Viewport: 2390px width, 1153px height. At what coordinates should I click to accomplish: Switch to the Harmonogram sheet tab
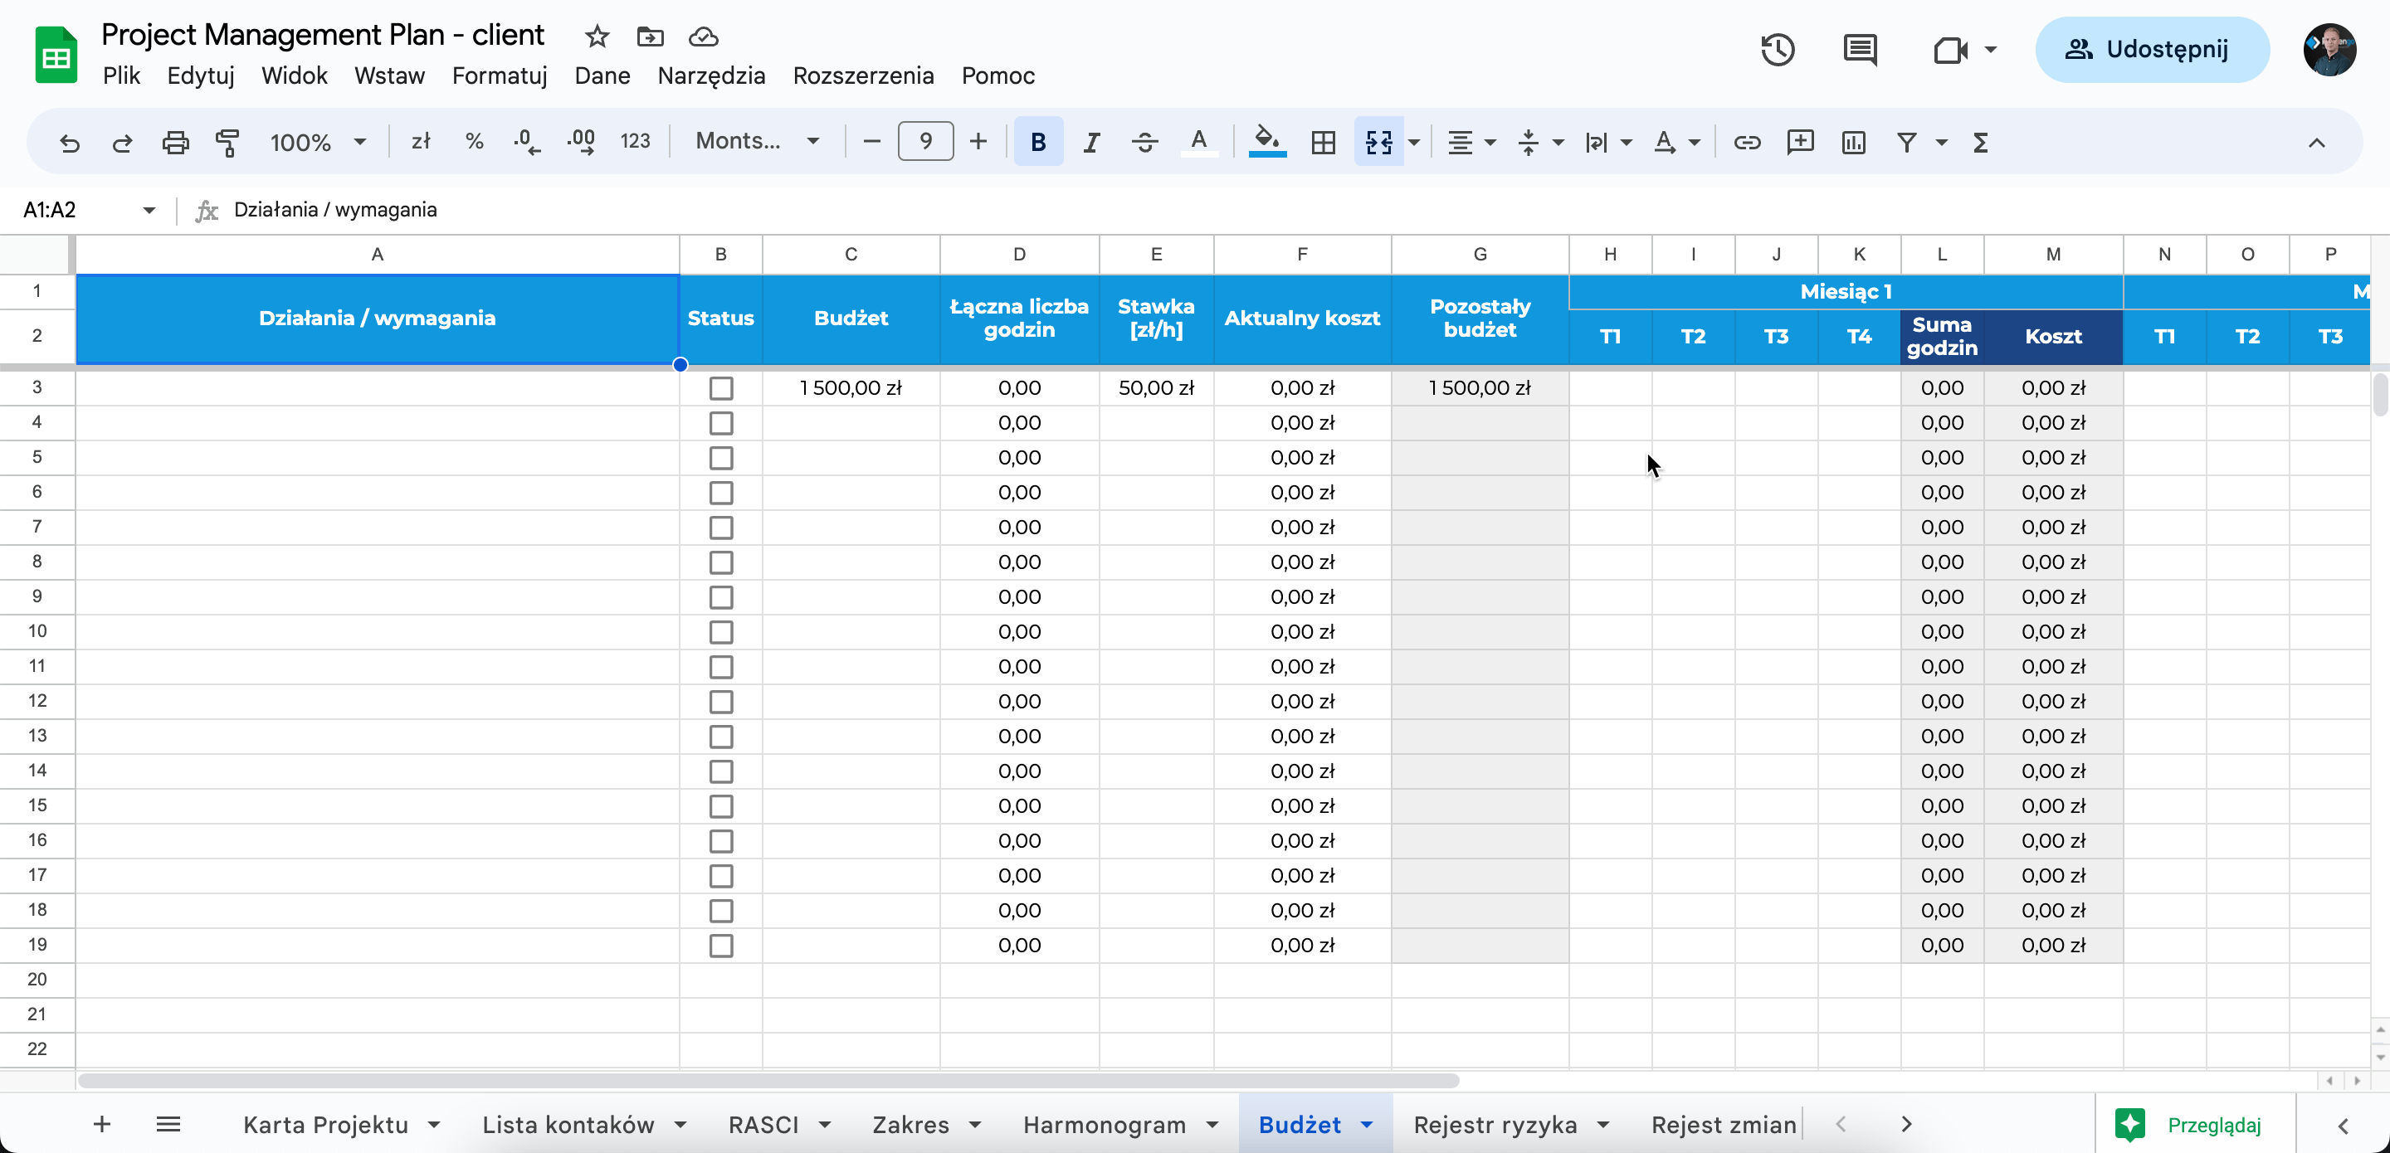pyautogui.click(x=1104, y=1124)
